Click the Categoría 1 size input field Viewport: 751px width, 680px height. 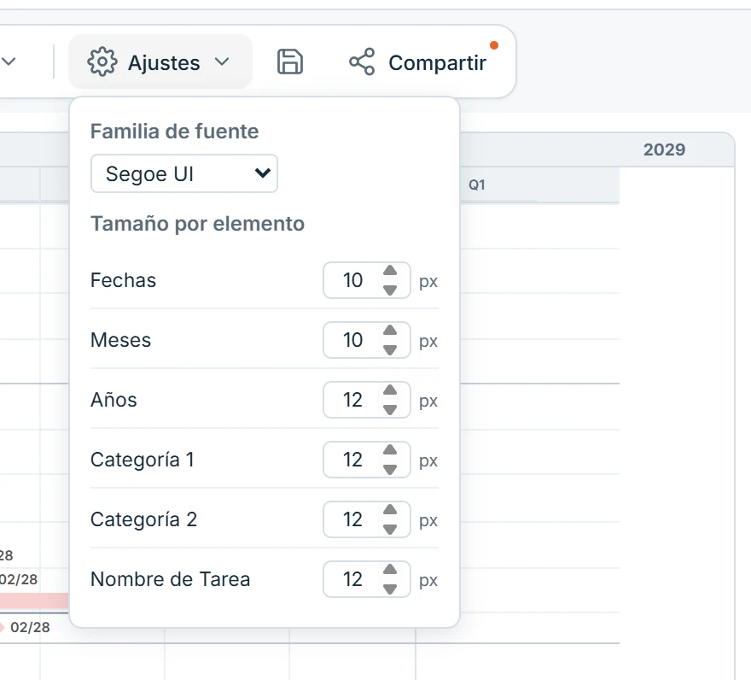point(366,460)
